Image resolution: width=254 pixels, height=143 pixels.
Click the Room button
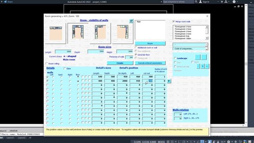[x=150, y=43]
